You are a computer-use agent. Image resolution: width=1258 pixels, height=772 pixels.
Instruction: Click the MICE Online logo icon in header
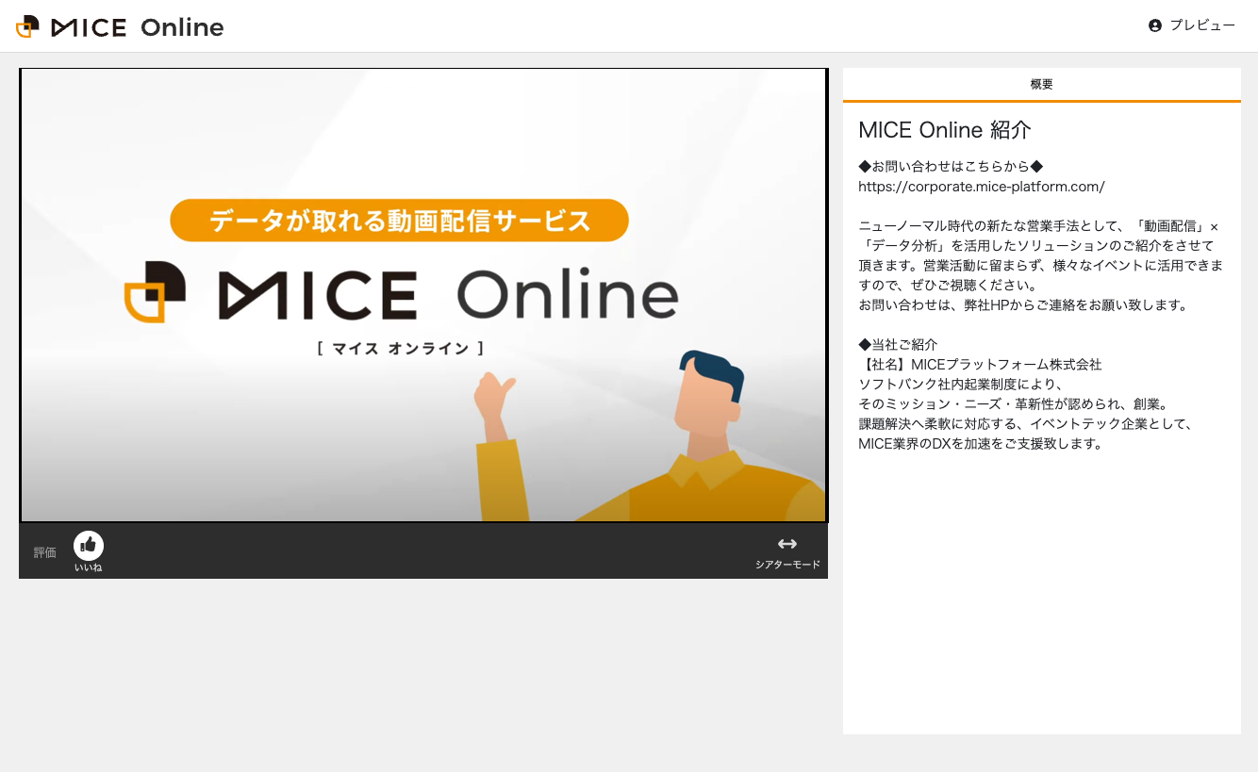tap(28, 26)
